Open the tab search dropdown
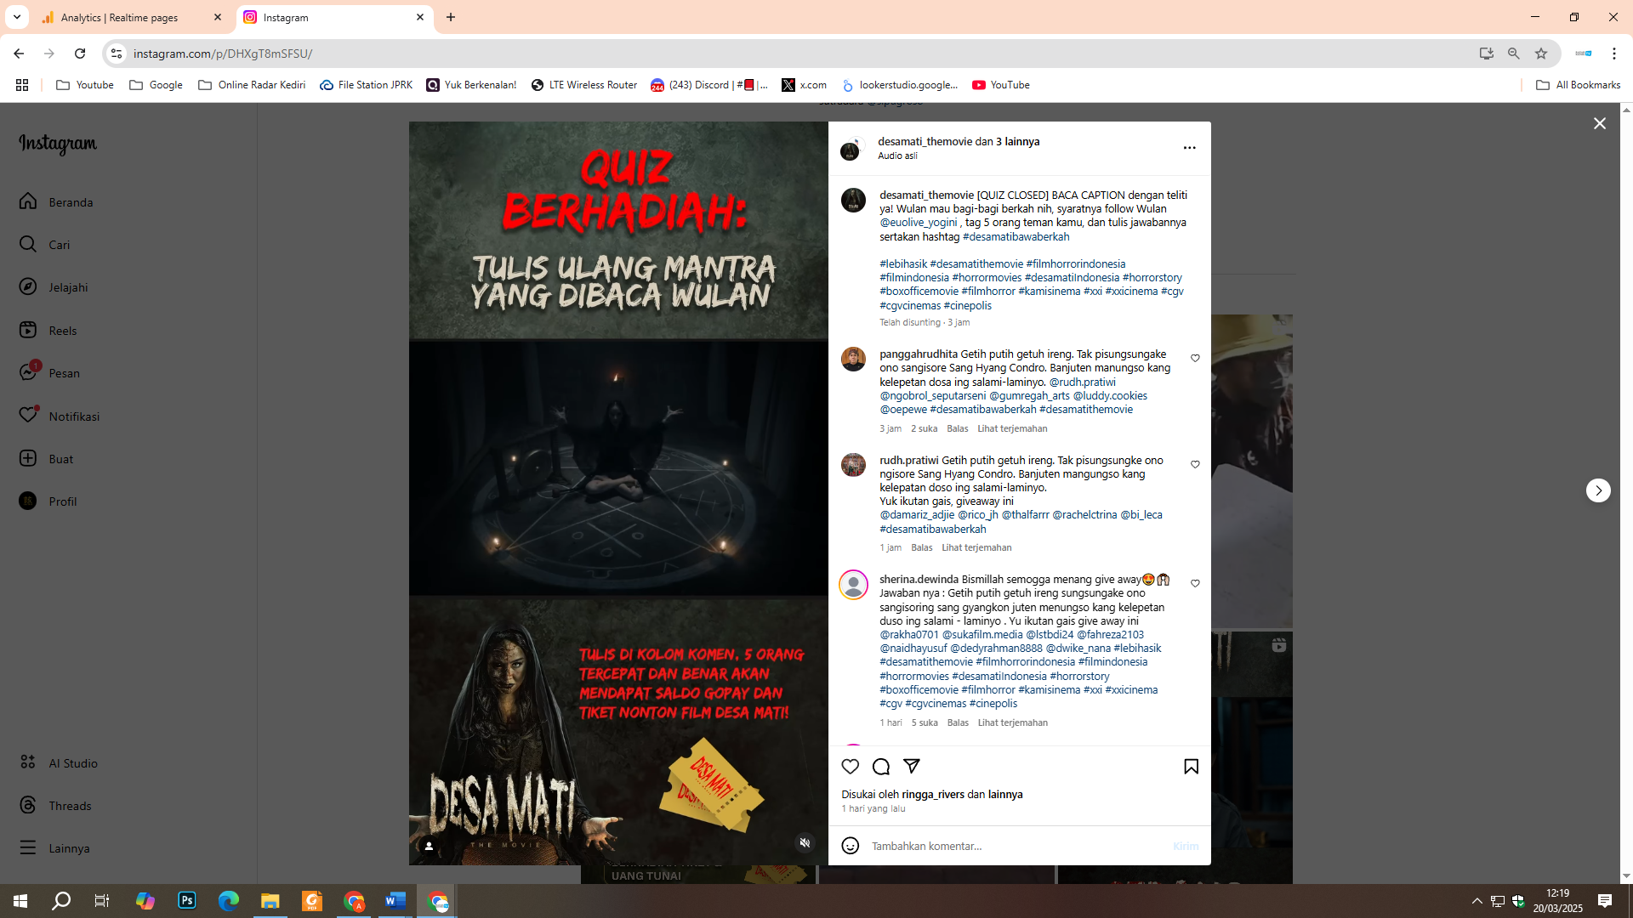The height and width of the screenshot is (918, 1633). pyautogui.click(x=16, y=17)
